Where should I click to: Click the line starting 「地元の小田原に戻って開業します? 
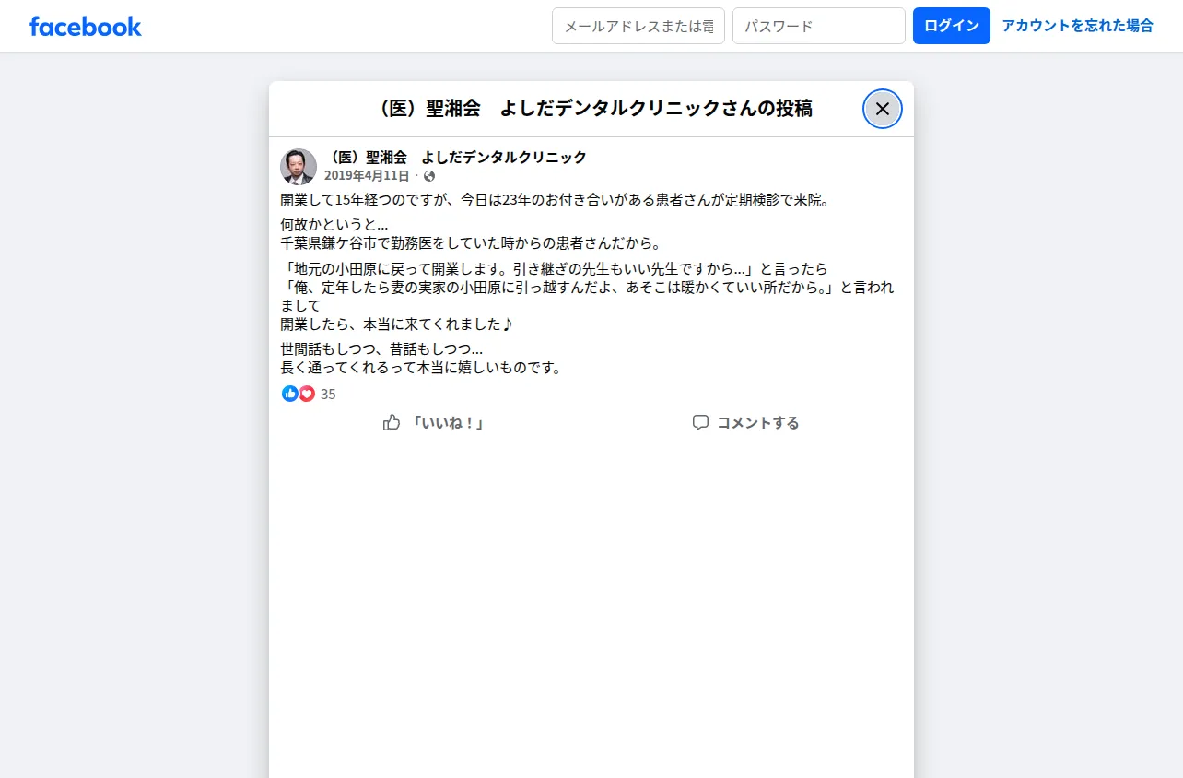click(x=555, y=269)
